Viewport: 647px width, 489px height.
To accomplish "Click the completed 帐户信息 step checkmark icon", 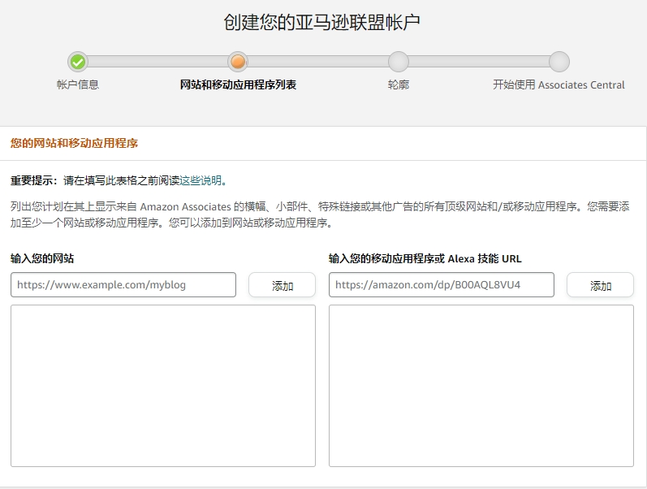I will coord(78,62).
